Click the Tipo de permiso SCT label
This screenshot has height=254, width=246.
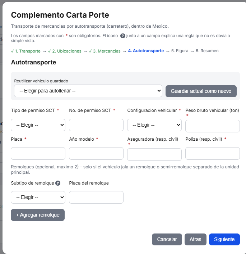(33, 110)
